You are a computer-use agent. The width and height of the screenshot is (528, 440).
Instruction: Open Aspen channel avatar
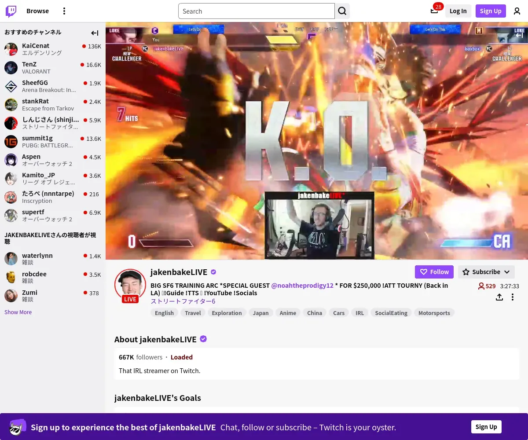pyautogui.click(x=11, y=160)
